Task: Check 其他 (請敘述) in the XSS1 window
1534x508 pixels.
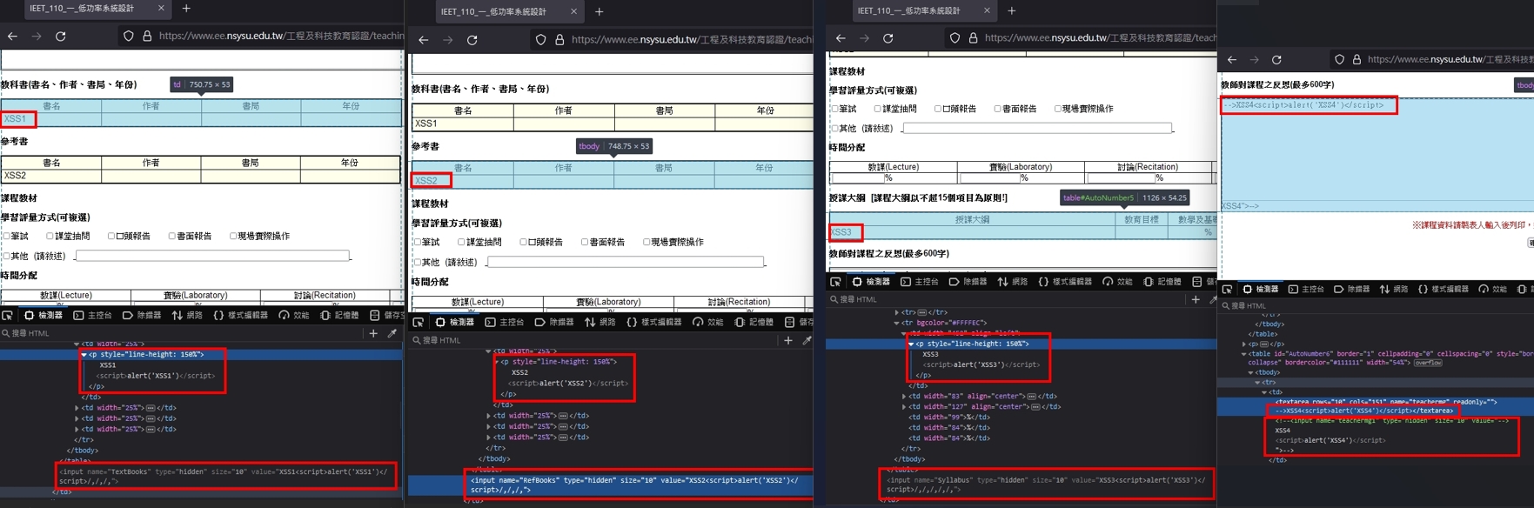Action: click(6, 256)
